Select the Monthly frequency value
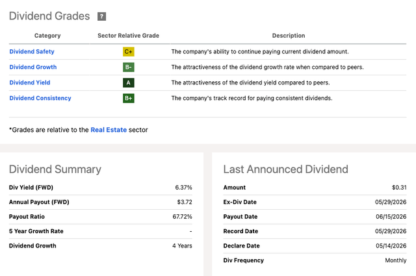Image resolution: width=416 pixels, height=276 pixels. [396, 260]
